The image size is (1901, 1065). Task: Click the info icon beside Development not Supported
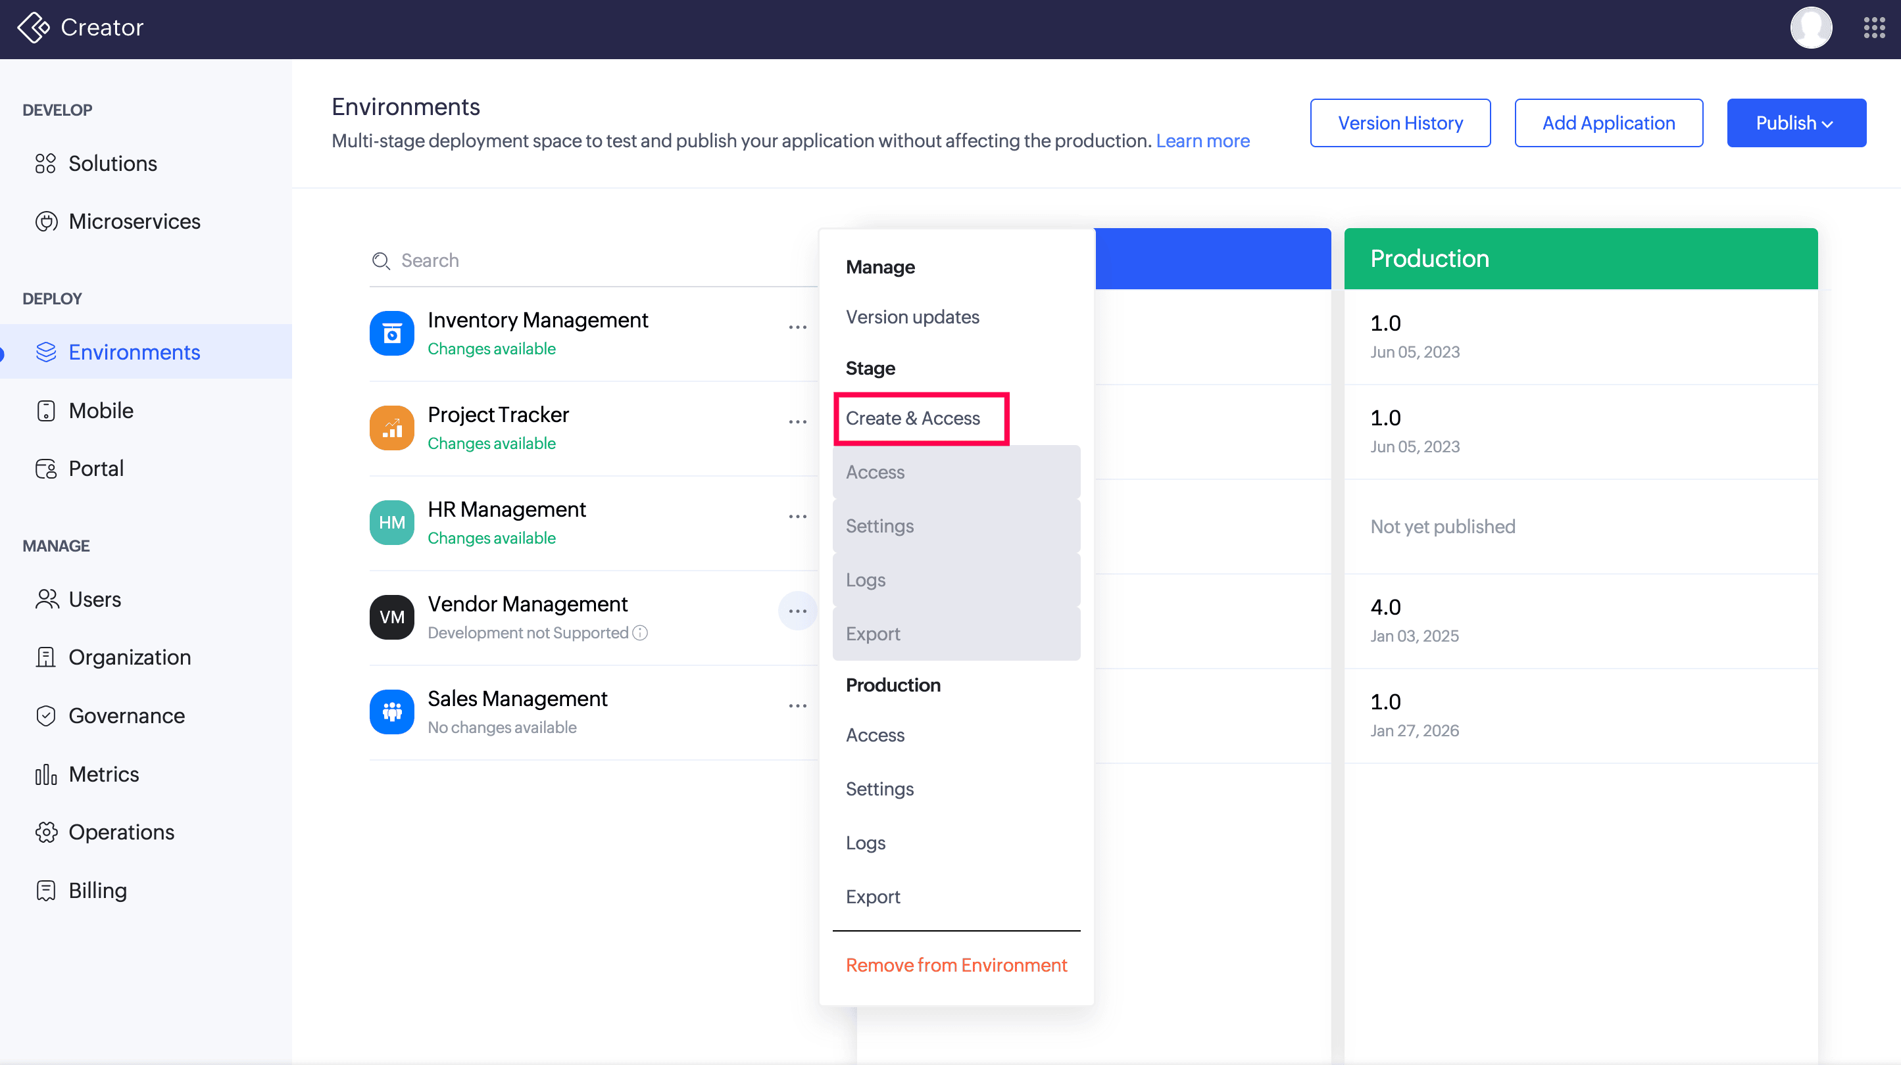pyautogui.click(x=641, y=633)
